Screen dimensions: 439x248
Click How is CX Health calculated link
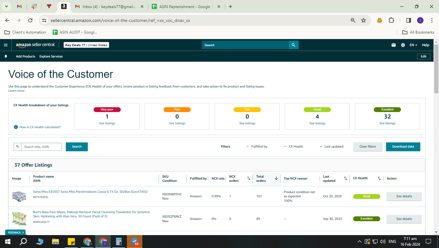40,127
